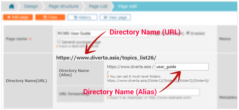This screenshot has width=239, height=110.
Task: Go to the home breadcrumb icon
Action: point(11,7)
